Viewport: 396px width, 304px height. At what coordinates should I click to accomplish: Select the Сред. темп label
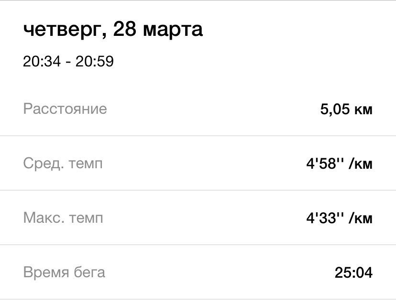point(63,163)
